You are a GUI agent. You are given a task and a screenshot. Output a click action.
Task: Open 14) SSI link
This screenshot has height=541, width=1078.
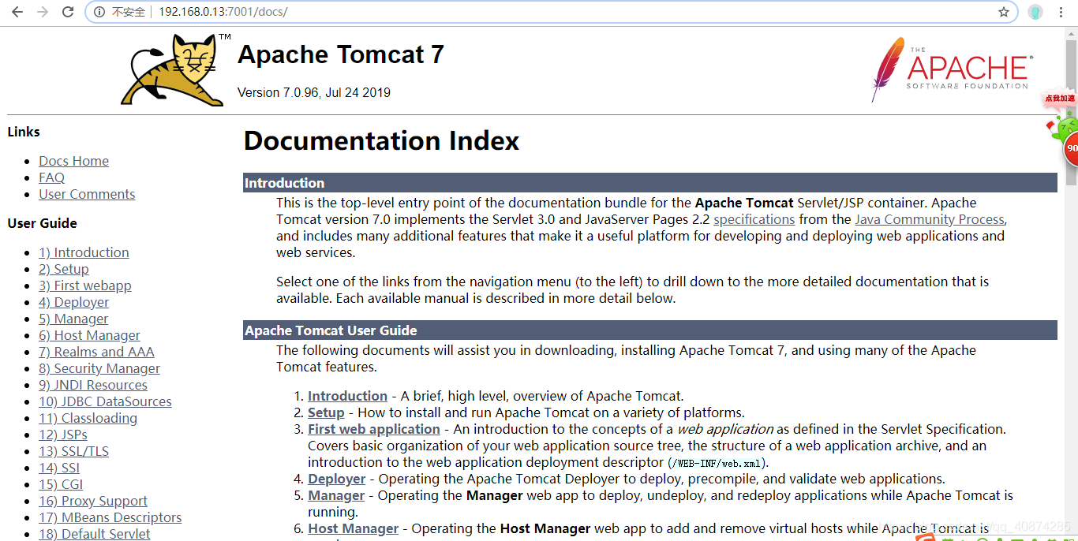click(x=59, y=468)
